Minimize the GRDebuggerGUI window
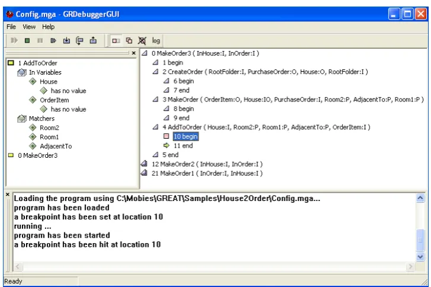Screen dimensions: 431x287 tap(394, 14)
